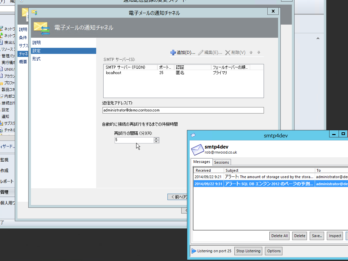Click the green listening arrow icon in smtp4dev
348x261 pixels.
(194, 251)
